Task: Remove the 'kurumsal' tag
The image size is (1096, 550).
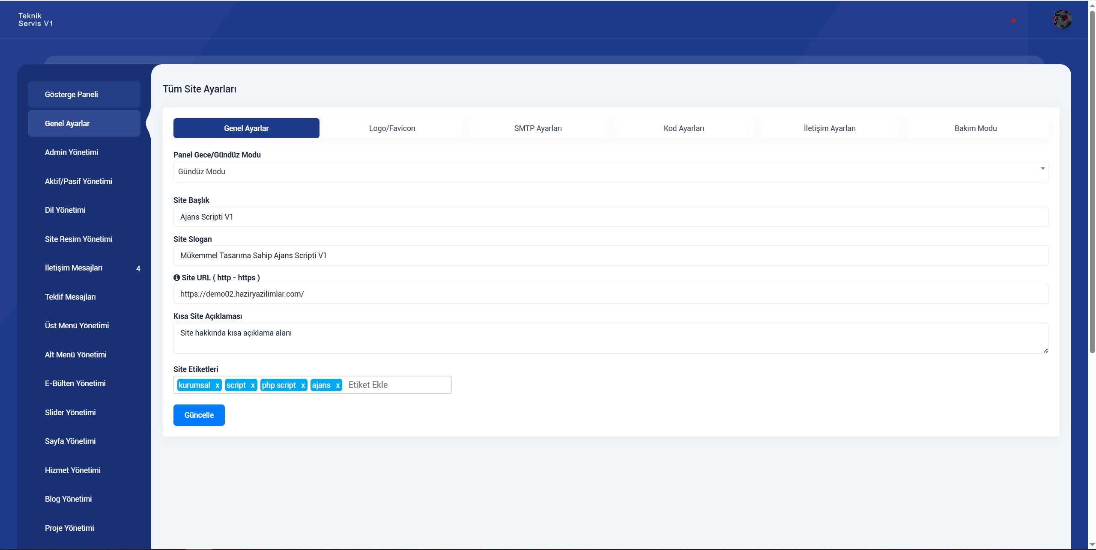Action: pos(217,385)
